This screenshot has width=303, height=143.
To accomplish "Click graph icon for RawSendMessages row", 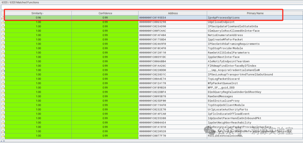I will 3,96.
